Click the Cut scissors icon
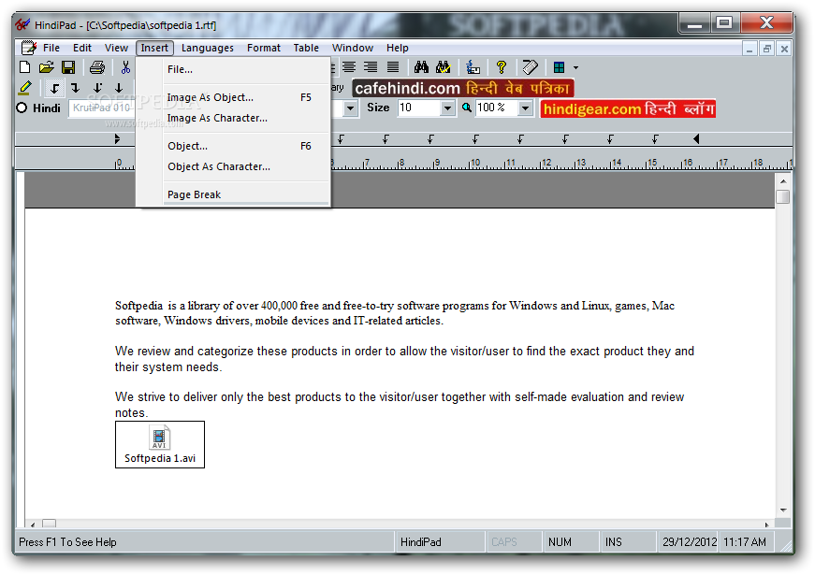The image size is (815, 575). (x=125, y=67)
